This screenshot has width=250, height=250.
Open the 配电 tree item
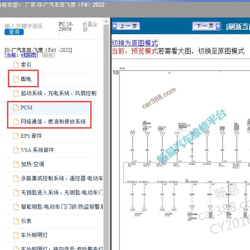click(26, 79)
